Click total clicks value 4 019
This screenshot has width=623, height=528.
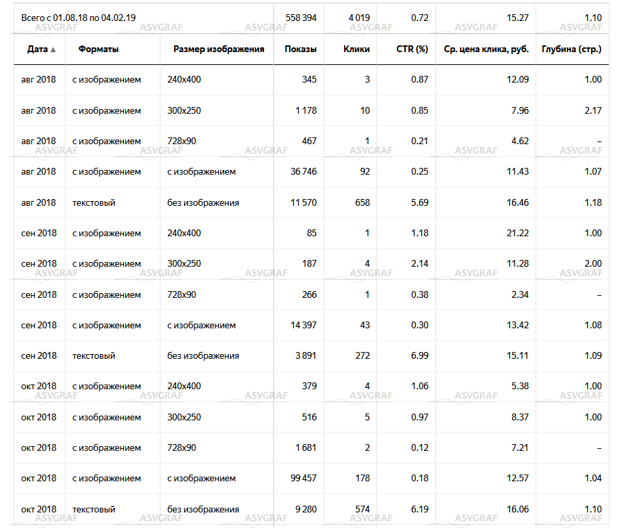coord(359,18)
